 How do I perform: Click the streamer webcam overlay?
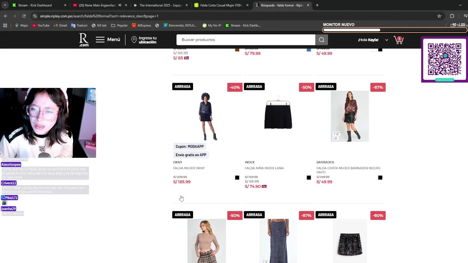tap(48, 123)
